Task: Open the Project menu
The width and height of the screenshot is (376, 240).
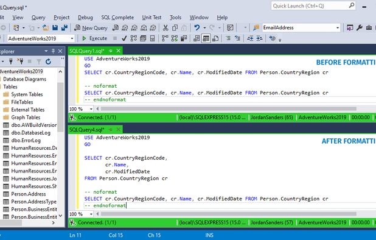Action: point(61,18)
